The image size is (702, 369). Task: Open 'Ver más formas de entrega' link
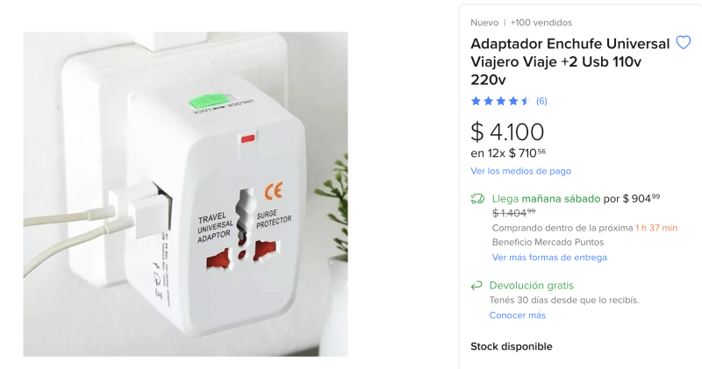[549, 257]
